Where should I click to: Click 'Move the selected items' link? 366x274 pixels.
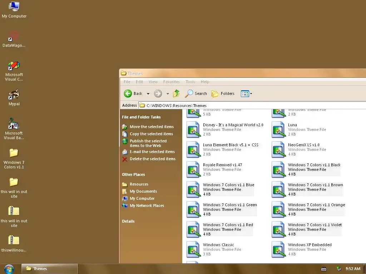pyautogui.click(x=148, y=127)
